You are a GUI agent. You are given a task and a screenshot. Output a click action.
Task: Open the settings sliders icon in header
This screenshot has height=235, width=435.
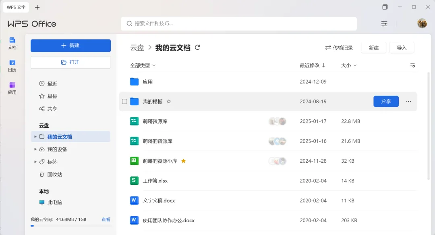pos(384,24)
